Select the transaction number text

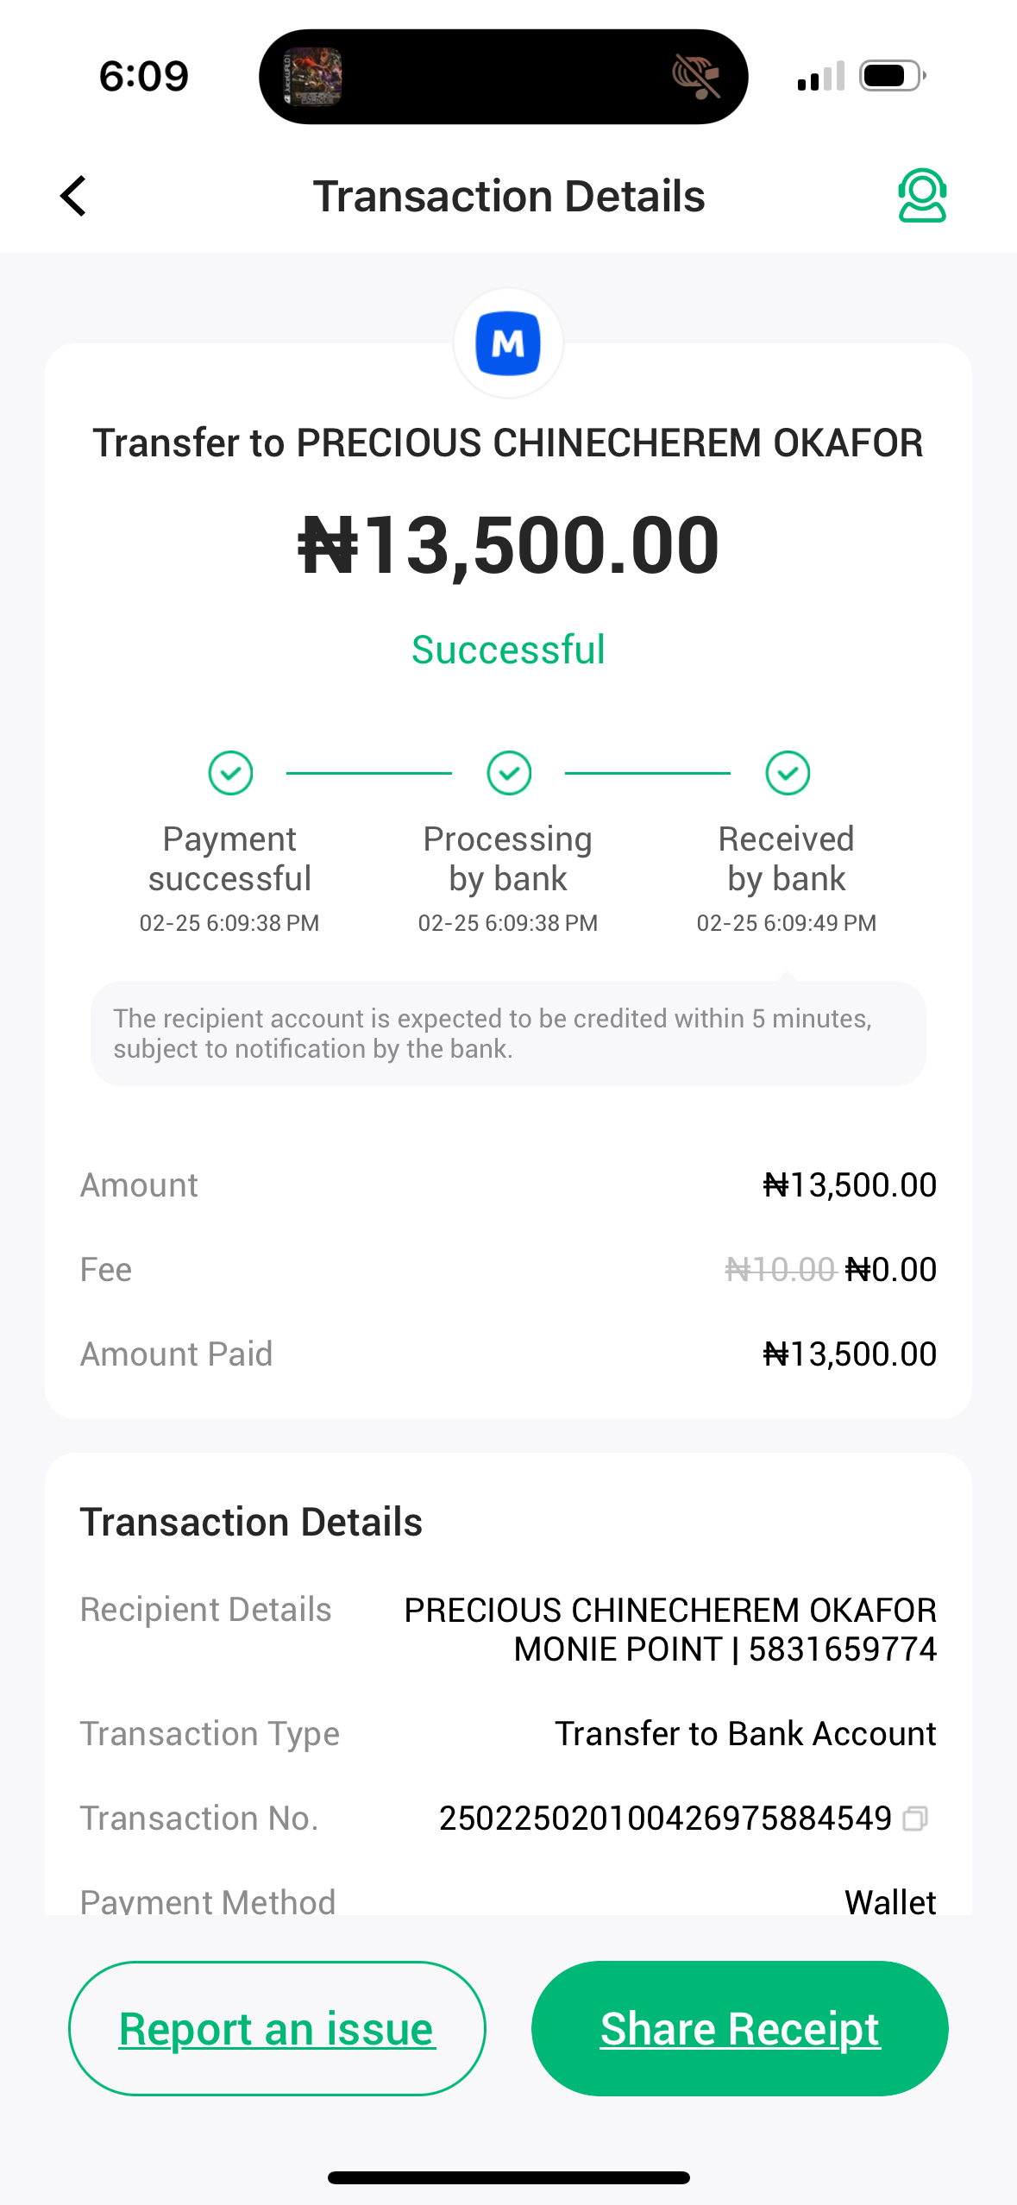(x=664, y=1819)
